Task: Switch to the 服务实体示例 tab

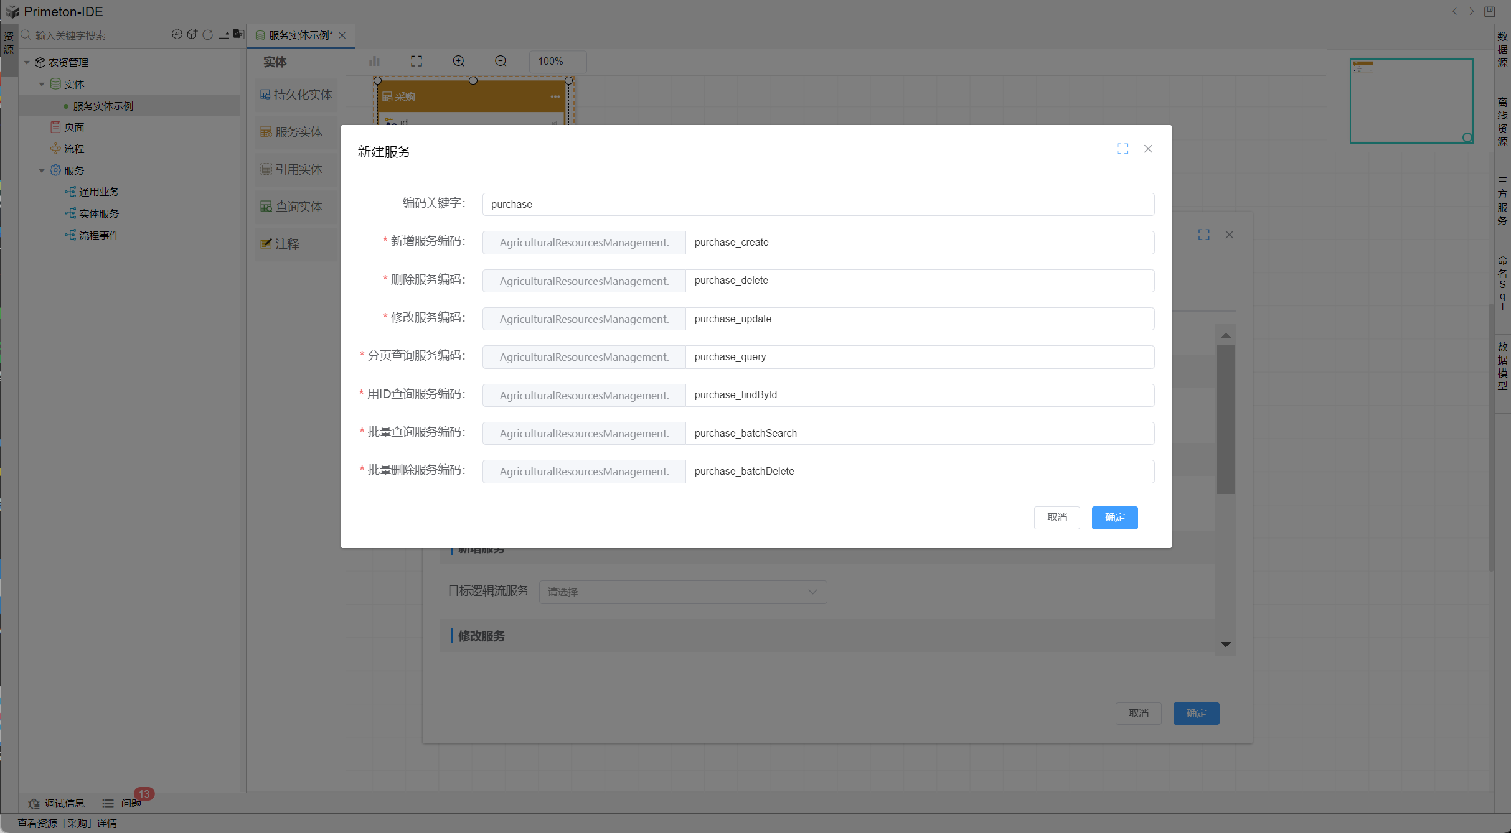Action: point(300,35)
